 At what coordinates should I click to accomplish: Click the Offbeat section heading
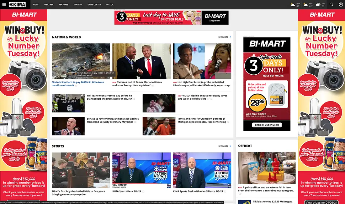245,146
